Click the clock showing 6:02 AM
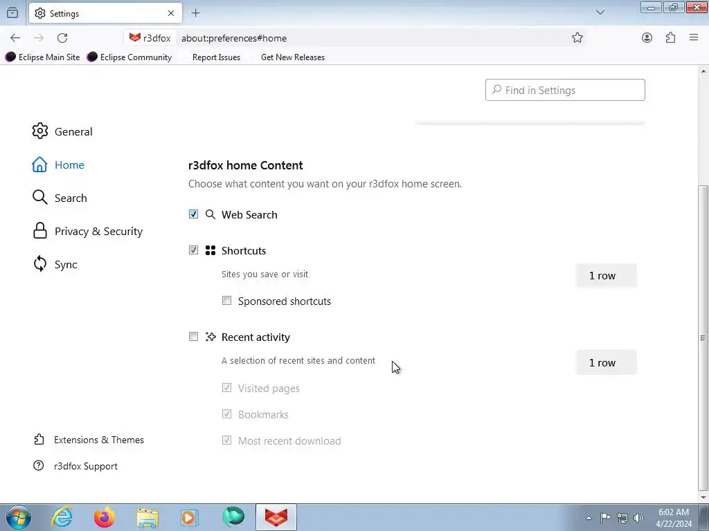Image resolution: width=709 pixels, height=531 pixels. [674, 512]
